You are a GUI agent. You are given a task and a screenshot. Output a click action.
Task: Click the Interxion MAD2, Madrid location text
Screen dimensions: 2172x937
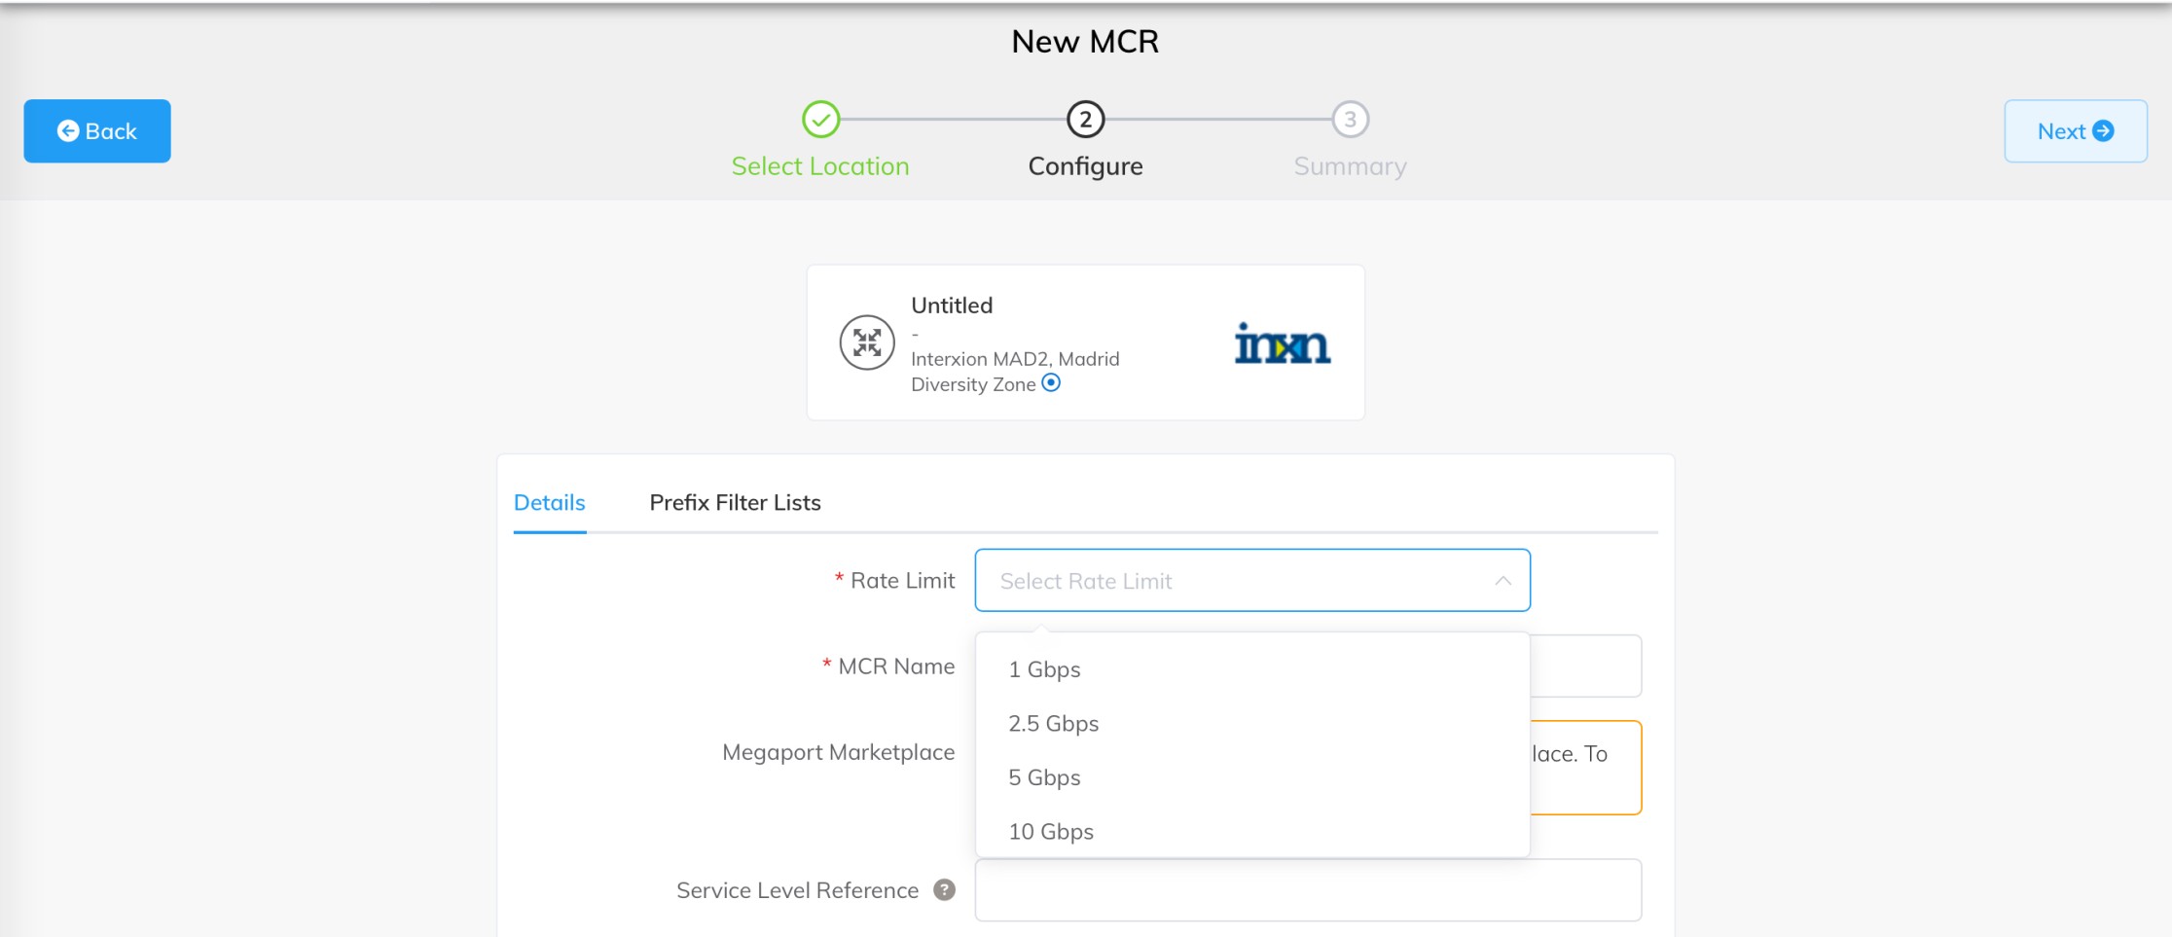(1015, 359)
